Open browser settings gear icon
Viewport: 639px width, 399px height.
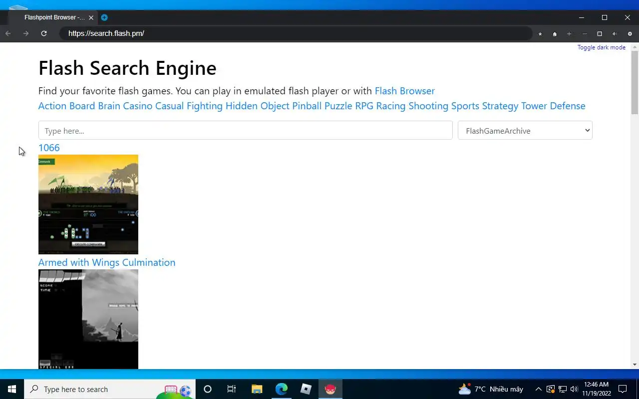[x=630, y=34]
